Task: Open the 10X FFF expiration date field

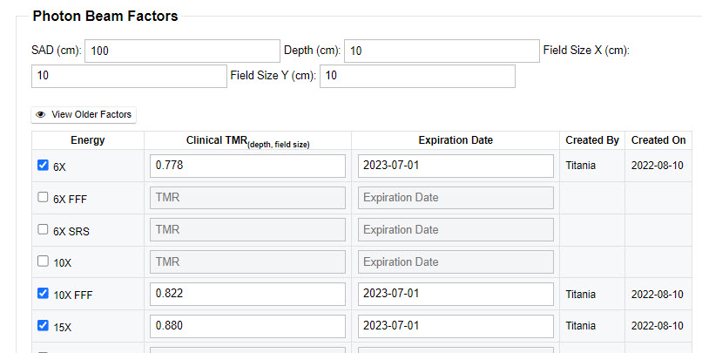Action: [x=456, y=295]
